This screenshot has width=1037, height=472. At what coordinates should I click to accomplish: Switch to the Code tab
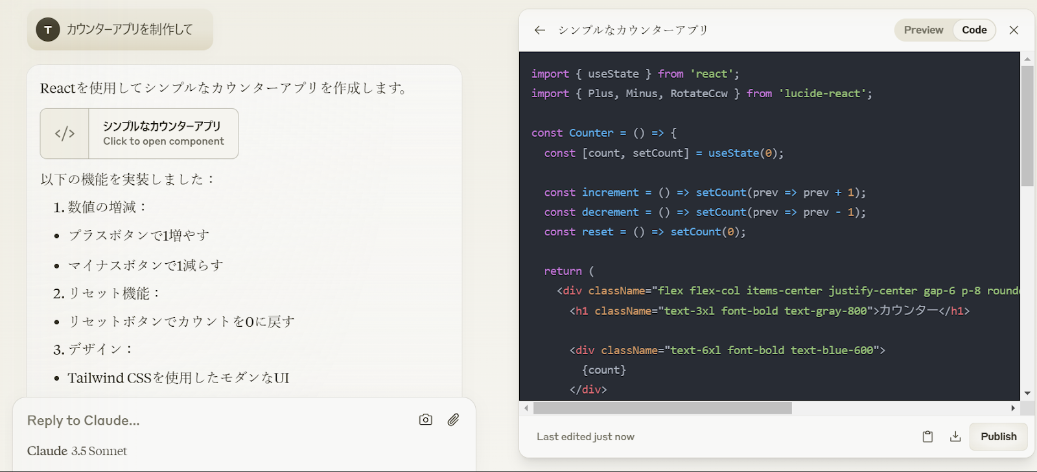tap(974, 30)
